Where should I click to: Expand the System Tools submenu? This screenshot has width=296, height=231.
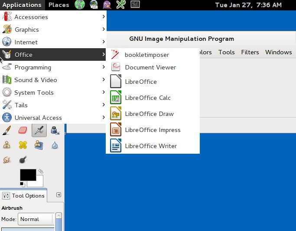(53, 92)
